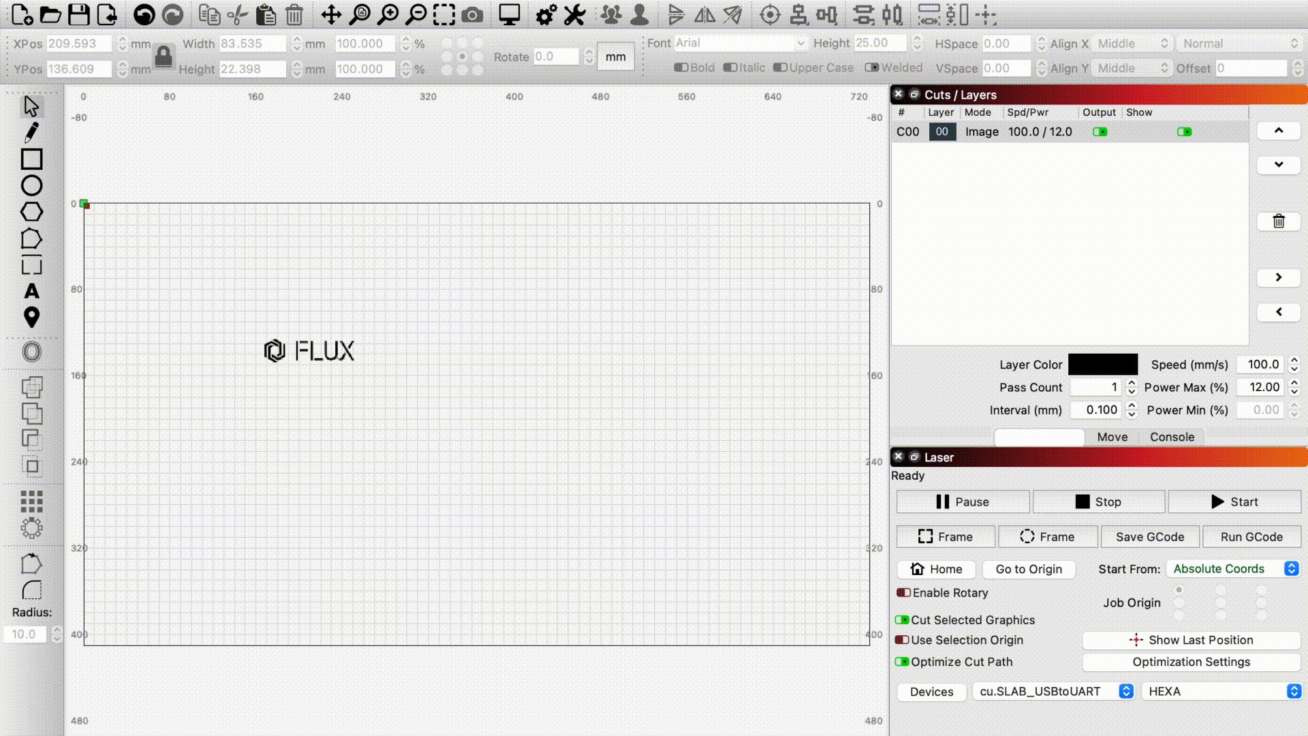This screenshot has width=1308, height=736.
Task: Open the grid array tool
Action: (31, 502)
